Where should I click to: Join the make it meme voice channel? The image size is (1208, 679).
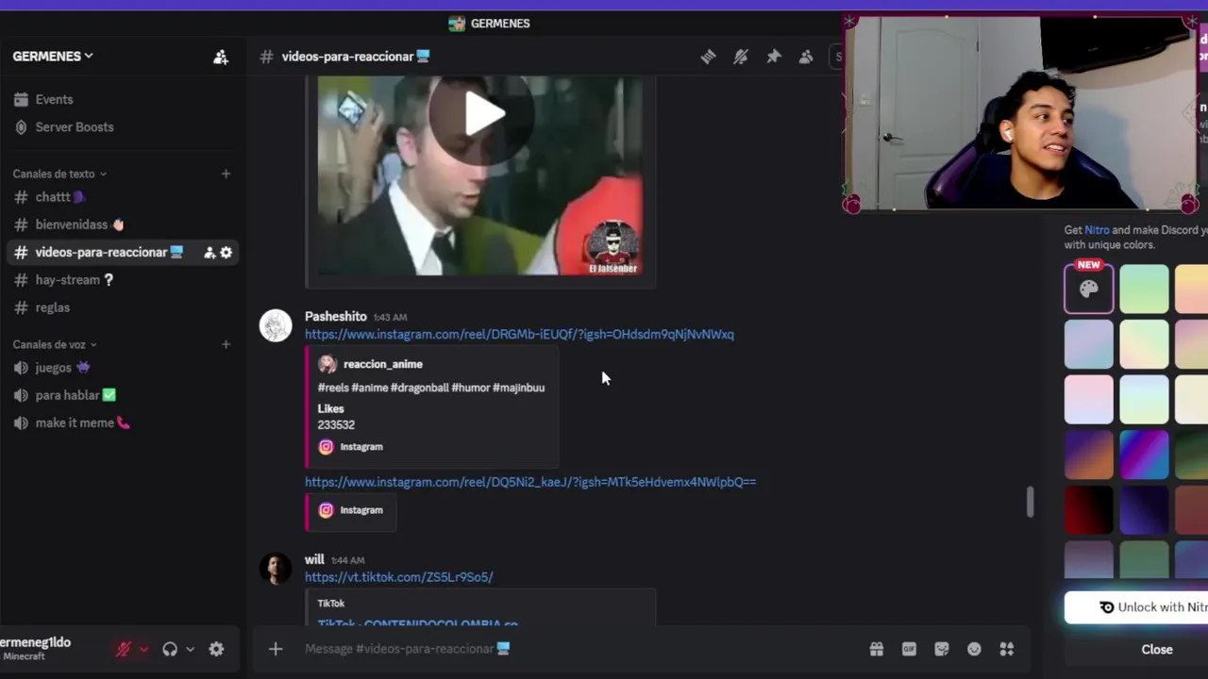[123, 422]
